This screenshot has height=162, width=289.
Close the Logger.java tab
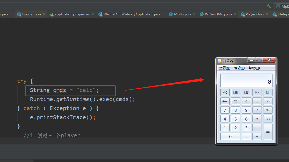44,14
